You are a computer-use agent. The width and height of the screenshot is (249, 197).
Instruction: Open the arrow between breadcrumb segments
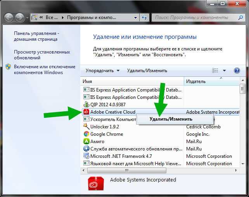(63, 17)
